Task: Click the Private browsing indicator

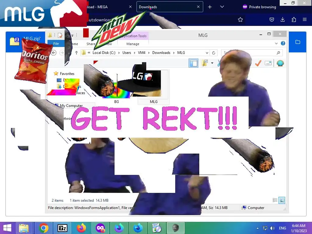Action: coord(260,7)
